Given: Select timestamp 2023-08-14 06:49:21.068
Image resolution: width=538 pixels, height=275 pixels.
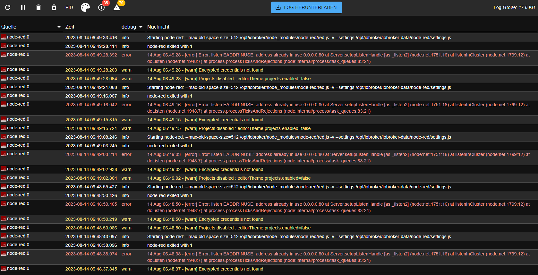Looking at the screenshot, I should [x=91, y=87].
